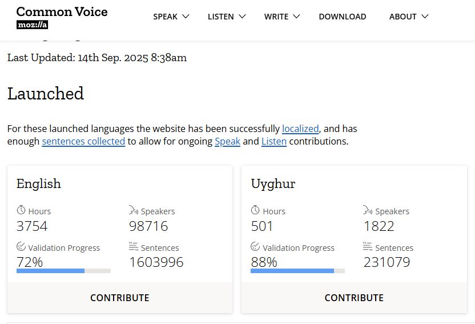Expand the Write menu chevron
Image resolution: width=475 pixels, height=324 pixels.
point(296,17)
